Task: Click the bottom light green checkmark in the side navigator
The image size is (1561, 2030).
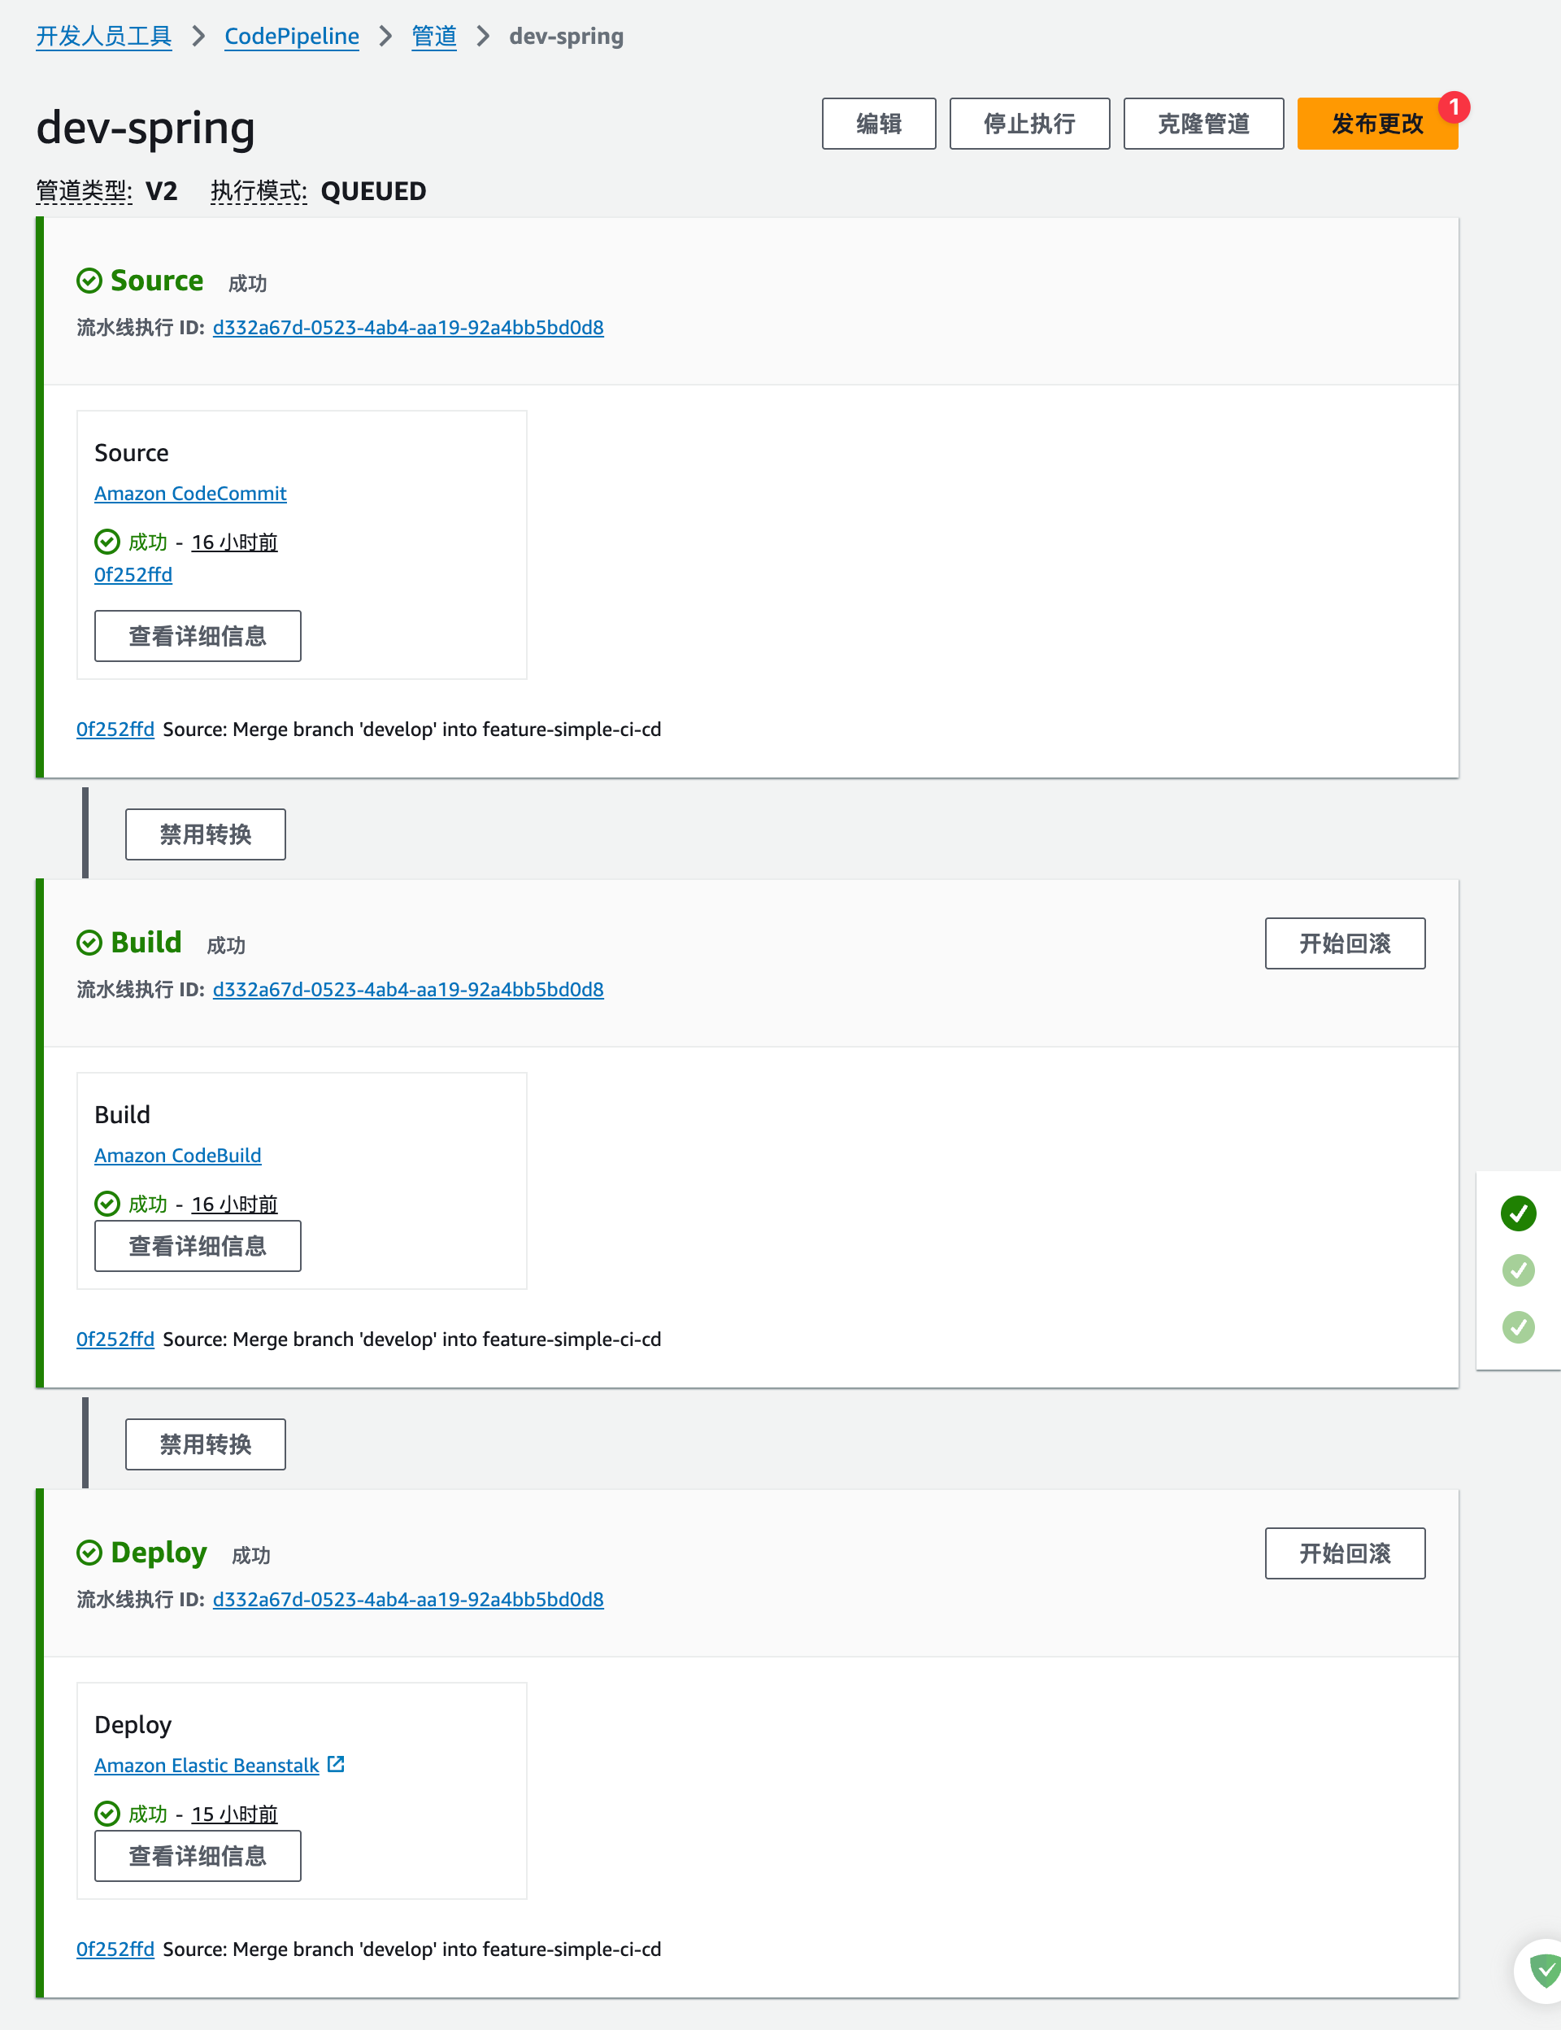Action: coord(1517,1327)
